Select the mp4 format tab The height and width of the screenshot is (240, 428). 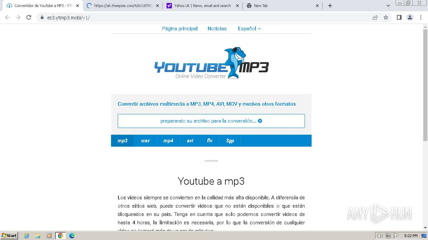(168, 141)
